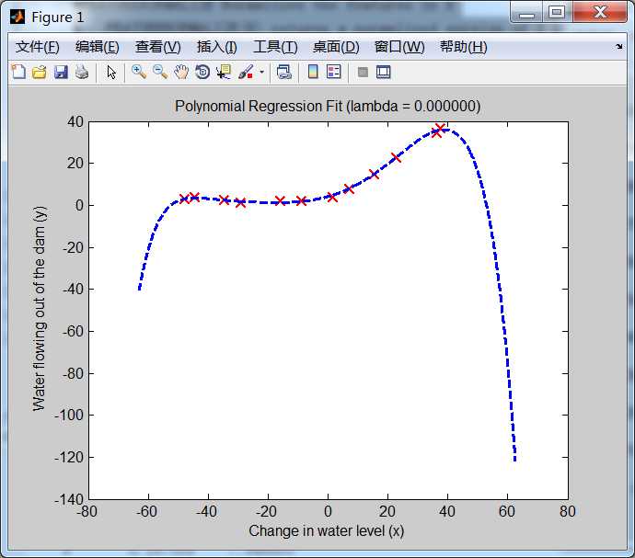Screen dimensions: 635x558
Task: Minimize the Figure 1 window
Action: (526, 13)
